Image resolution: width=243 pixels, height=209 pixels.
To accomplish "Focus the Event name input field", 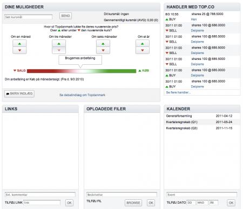I will (202, 195).
